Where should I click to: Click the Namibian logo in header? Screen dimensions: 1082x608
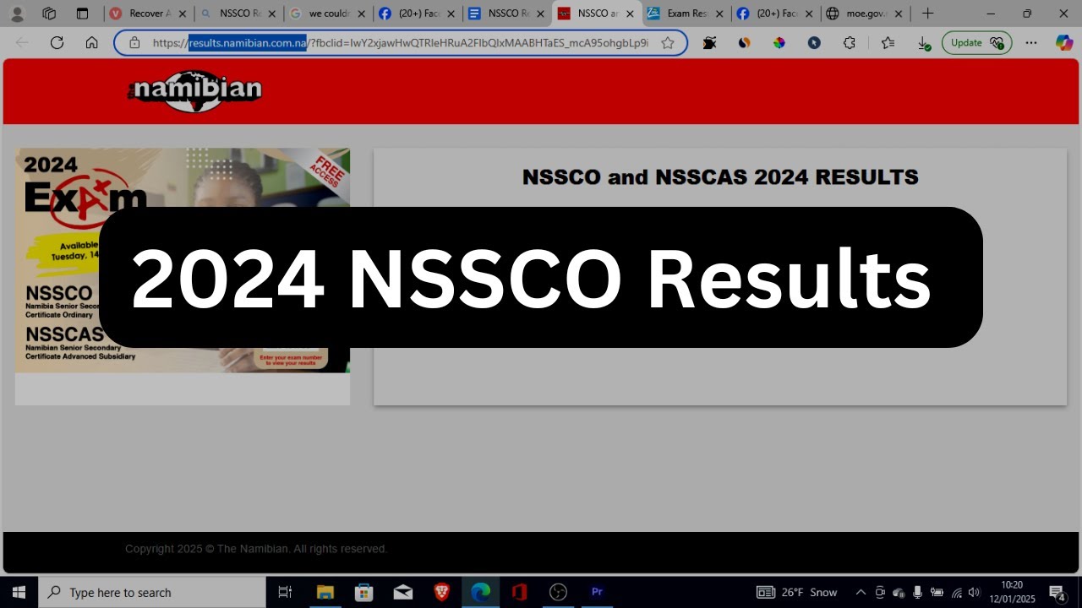[x=195, y=90]
